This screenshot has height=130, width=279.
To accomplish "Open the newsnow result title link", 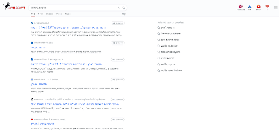I will coord(38,48).
